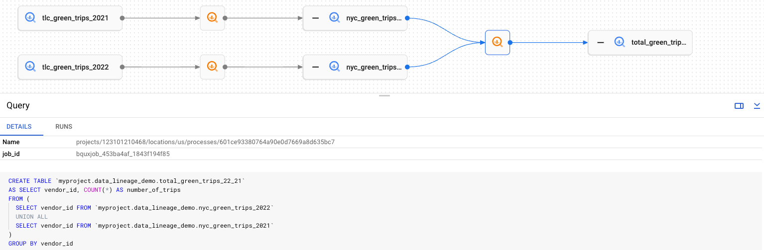Viewport: 764px width, 250px height.
Task: Collapse the nyc_green_trips node fed by tlc_green_trips_2021
Action: point(315,18)
